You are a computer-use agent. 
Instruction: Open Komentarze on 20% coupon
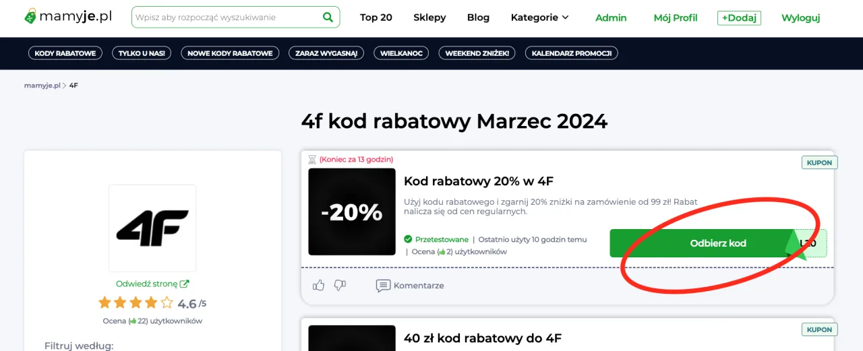410,286
